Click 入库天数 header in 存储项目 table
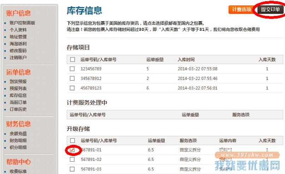The height and width of the screenshot is (174, 285). click(x=267, y=59)
